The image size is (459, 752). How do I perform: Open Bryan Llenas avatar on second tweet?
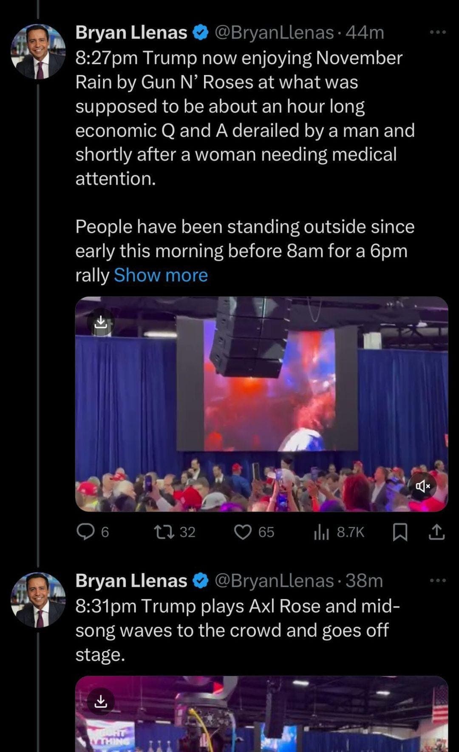[x=38, y=600]
